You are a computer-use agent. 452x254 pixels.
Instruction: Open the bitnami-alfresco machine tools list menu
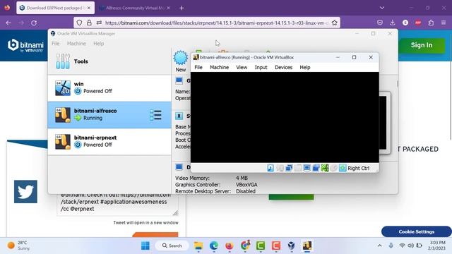pyautogui.click(x=156, y=115)
